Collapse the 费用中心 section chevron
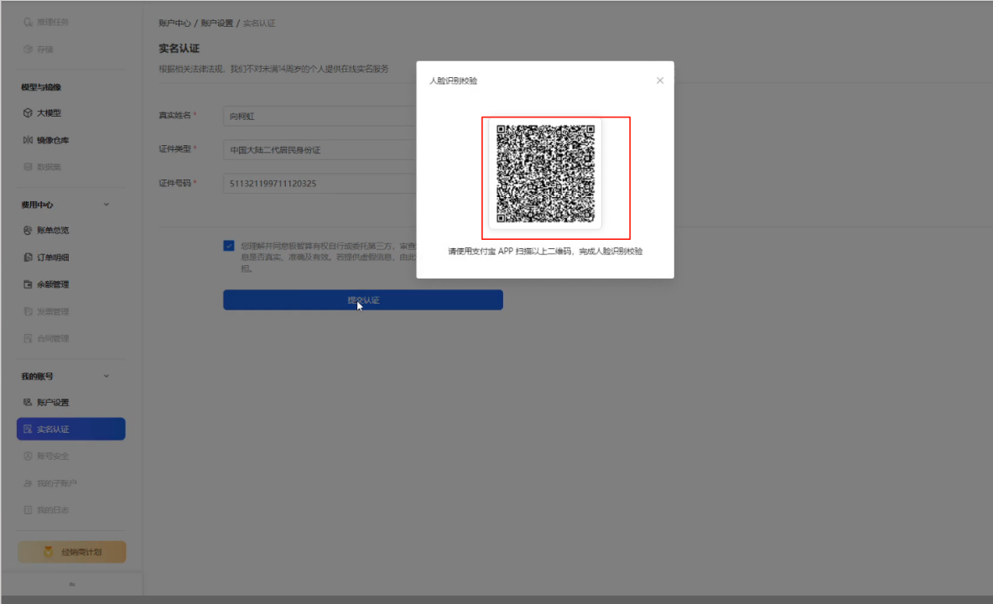The height and width of the screenshot is (604, 993). tap(107, 205)
